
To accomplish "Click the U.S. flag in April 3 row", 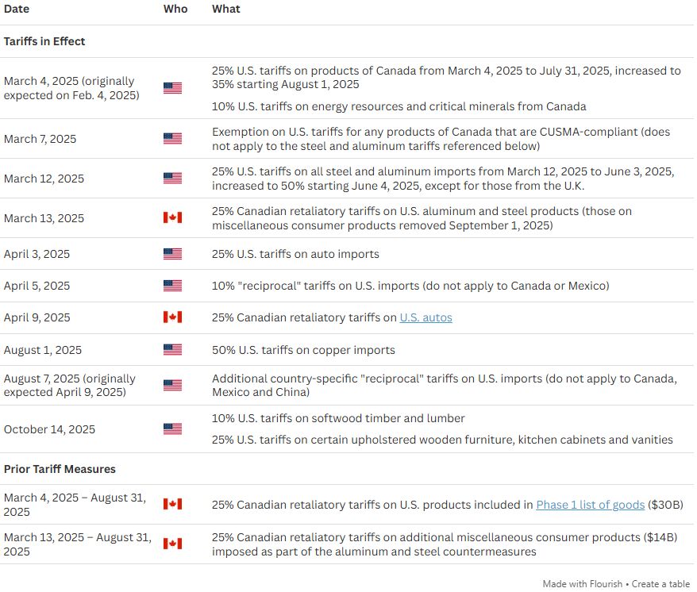I will click(x=172, y=254).
